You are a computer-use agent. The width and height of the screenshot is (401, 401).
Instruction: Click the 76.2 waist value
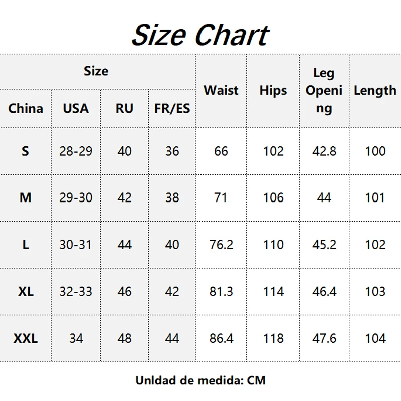coord(221,245)
